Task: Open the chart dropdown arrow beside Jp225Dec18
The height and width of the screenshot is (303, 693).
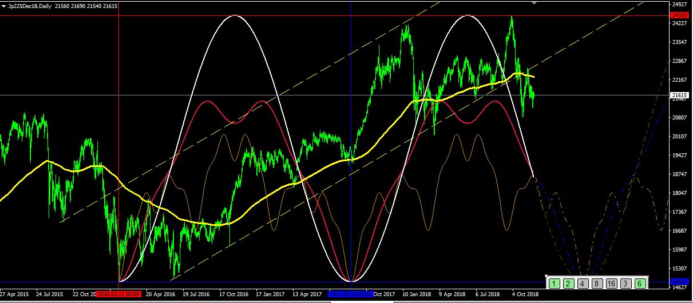Action: [x=5, y=5]
